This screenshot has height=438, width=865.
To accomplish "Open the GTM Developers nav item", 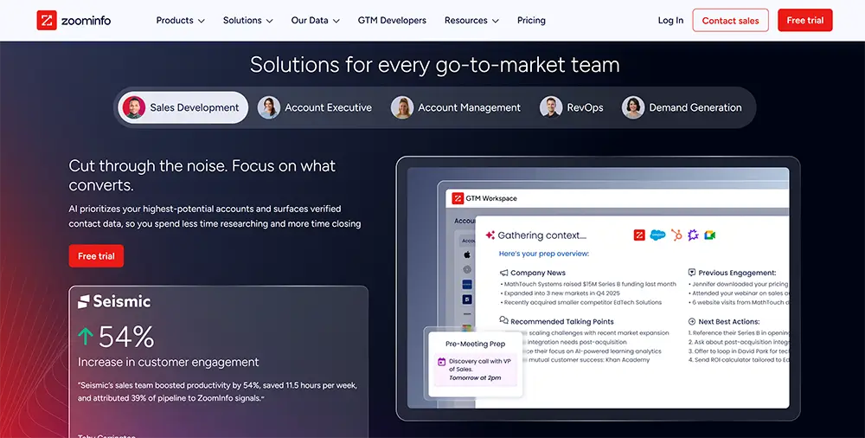I will (392, 21).
